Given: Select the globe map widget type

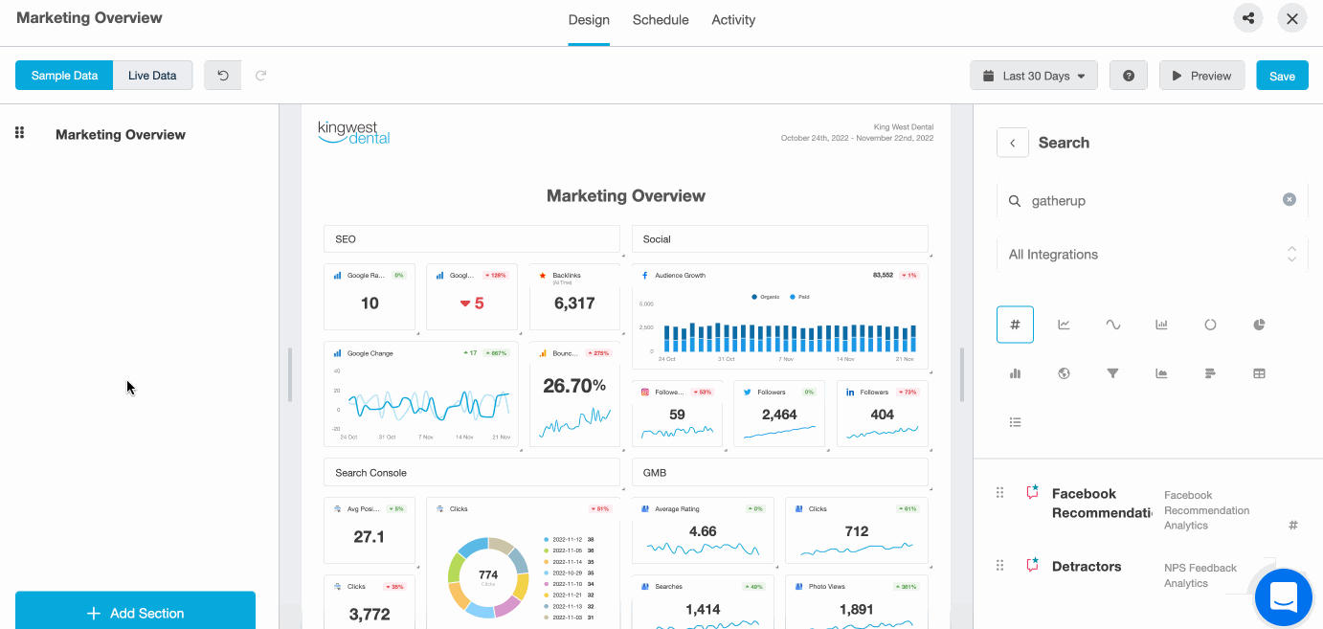Looking at the screenshot, I should coord(1064,373).
